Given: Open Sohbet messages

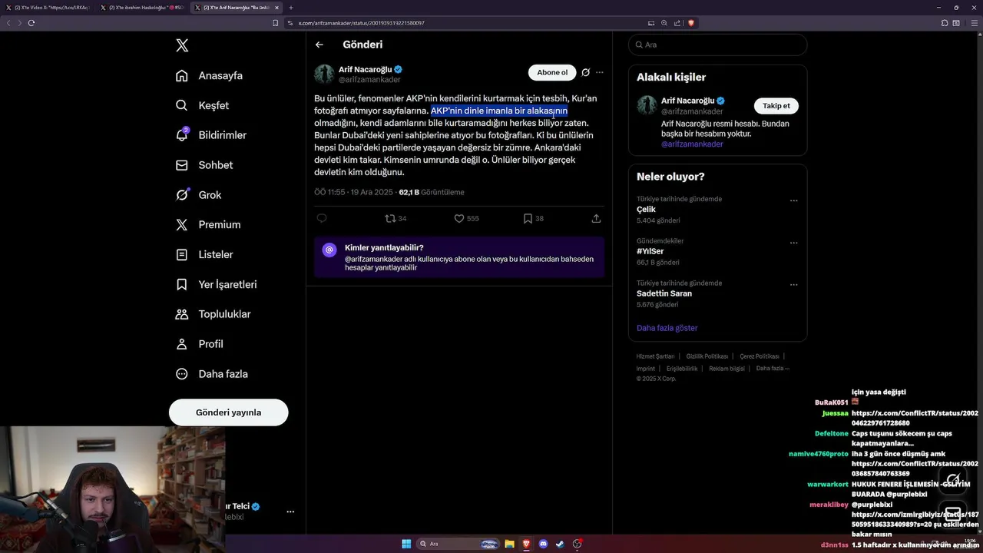Looking at the screenshot, I should [x=204, y=165].
